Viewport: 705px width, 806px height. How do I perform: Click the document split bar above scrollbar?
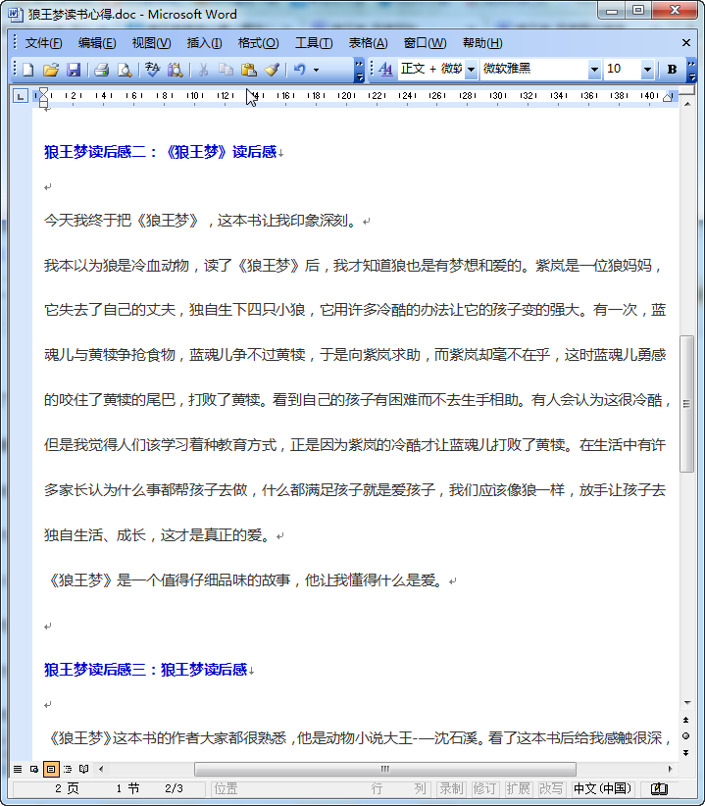[686, 90]
